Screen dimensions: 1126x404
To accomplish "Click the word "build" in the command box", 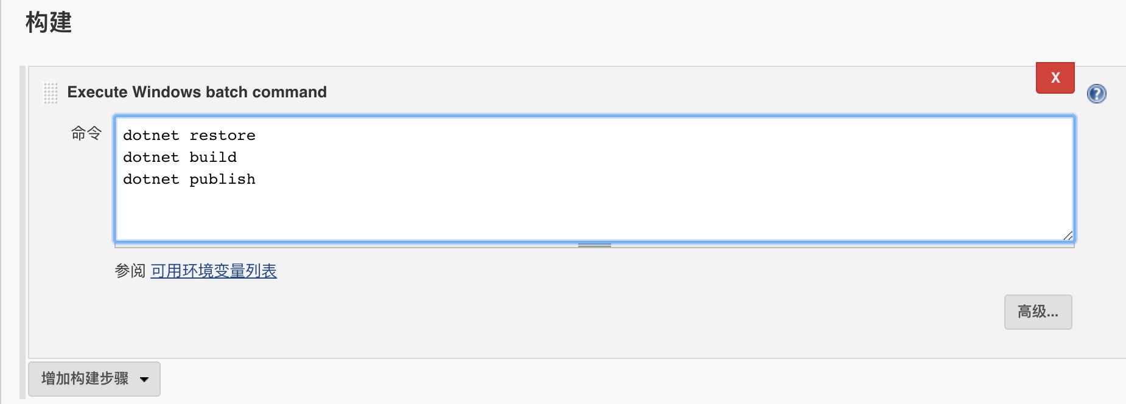I will (x=212, y=158).
